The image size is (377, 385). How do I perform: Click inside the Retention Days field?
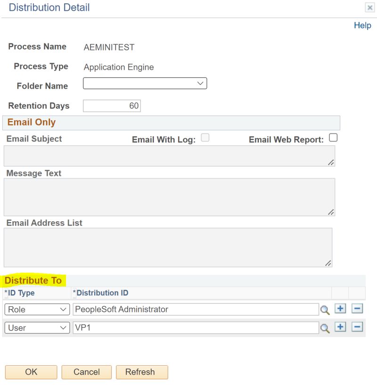tap(112, 105)
